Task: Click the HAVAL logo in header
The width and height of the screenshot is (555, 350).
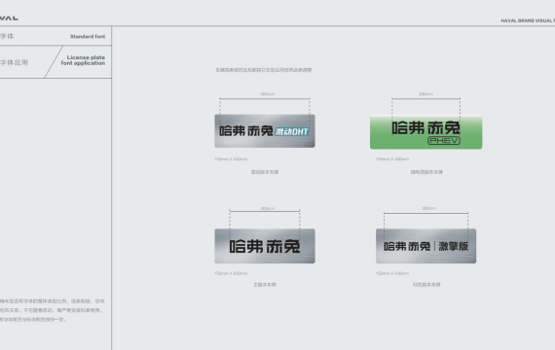Action: [9, 18]
